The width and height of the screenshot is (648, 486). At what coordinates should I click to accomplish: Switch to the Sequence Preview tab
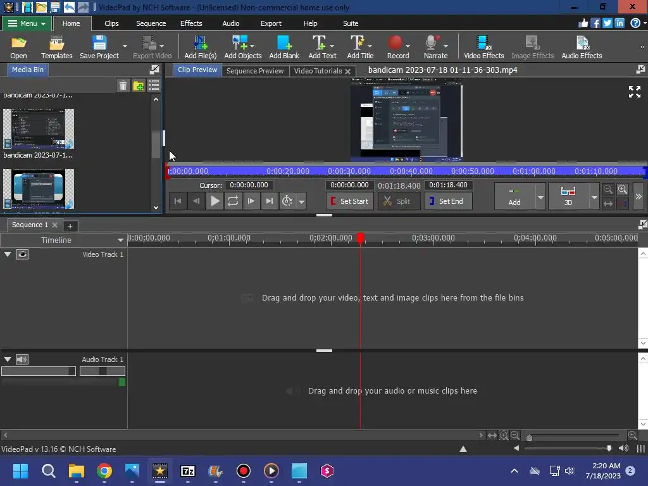pyautogui.click(x=255, y=71)
